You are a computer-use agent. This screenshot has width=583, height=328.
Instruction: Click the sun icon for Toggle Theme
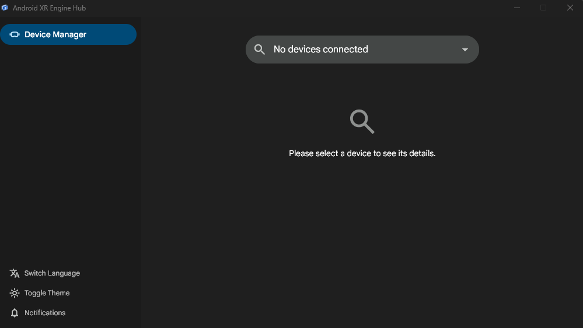15,293
